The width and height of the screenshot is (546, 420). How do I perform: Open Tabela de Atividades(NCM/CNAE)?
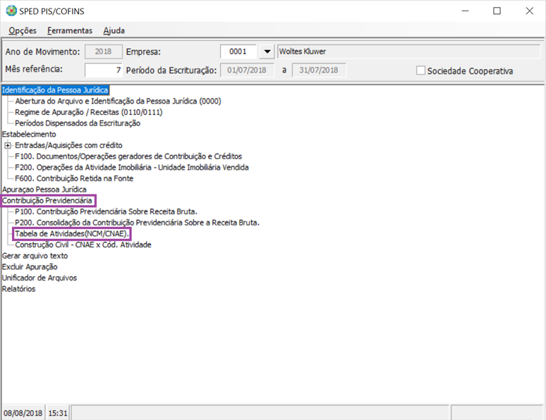coord(71,234)
